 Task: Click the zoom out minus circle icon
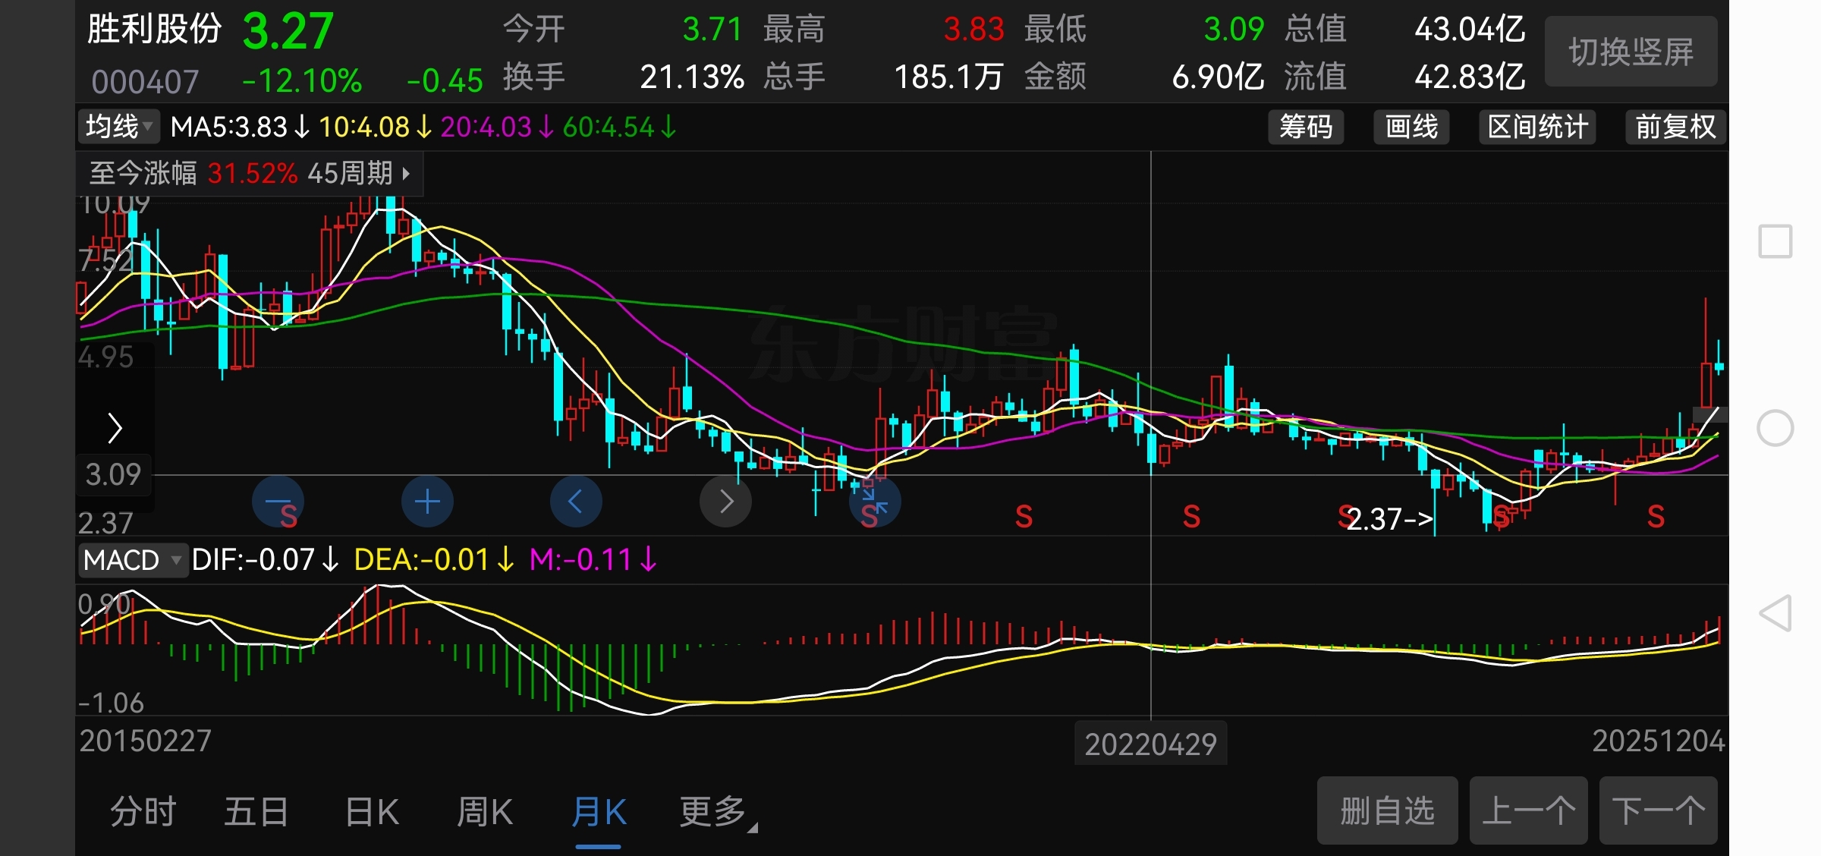click(x=278, y=502)
